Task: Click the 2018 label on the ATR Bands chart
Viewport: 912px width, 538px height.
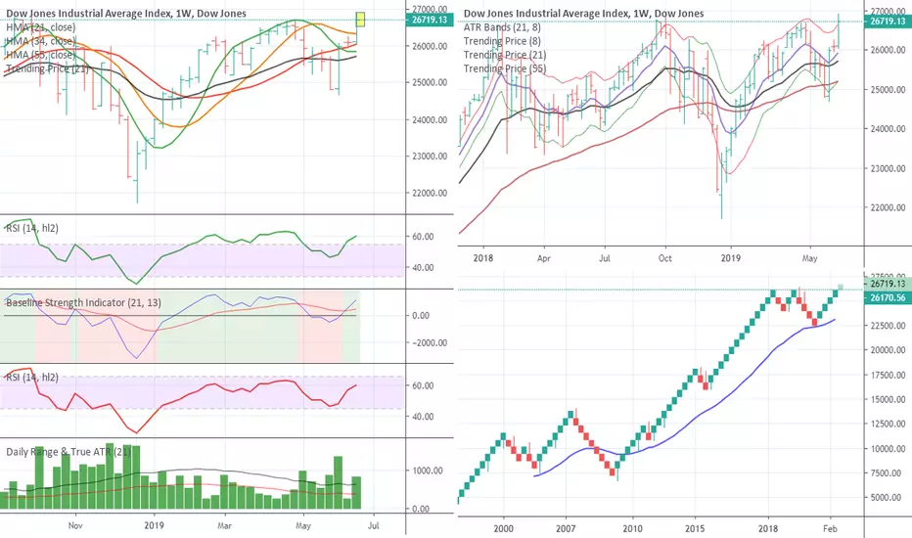Action: 482,257
